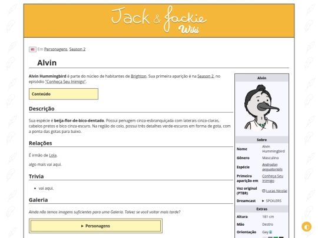The image size is (318, 238).
Task: Expand the Dreamcast SPOILERS disclosure
Action: (x=271, y=201)
